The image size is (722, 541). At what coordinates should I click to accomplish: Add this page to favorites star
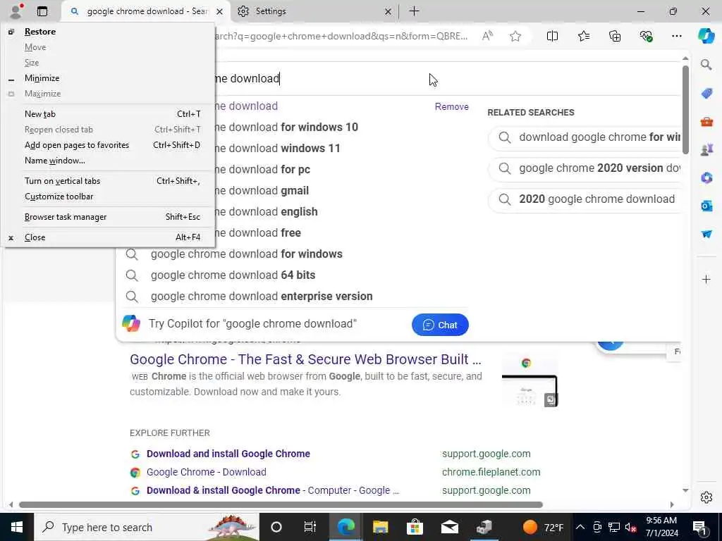[515, 36]
